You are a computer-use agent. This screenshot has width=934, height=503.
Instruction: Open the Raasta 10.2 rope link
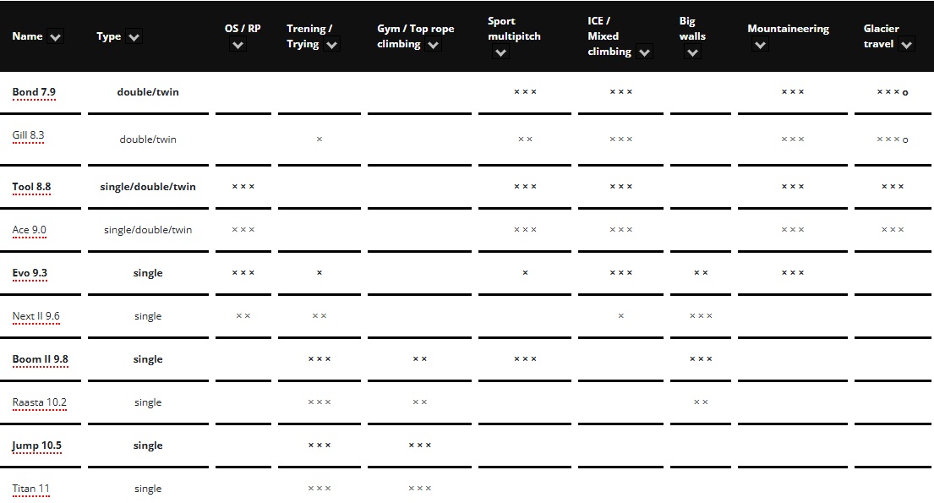(x=40, y=402)
